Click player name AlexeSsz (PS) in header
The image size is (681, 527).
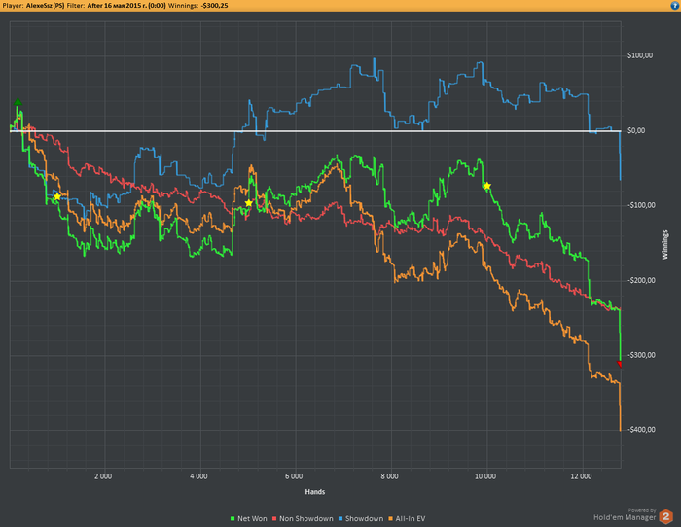(45, 6)
